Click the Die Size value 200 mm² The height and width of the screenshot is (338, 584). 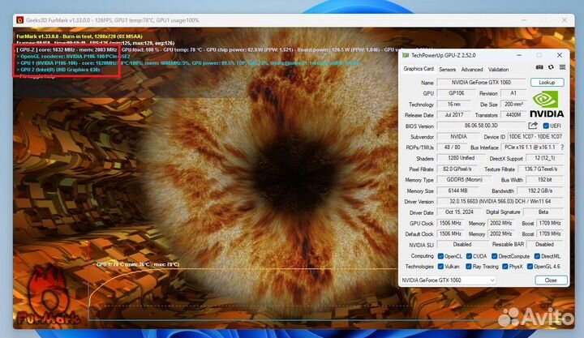pos(513,105)
